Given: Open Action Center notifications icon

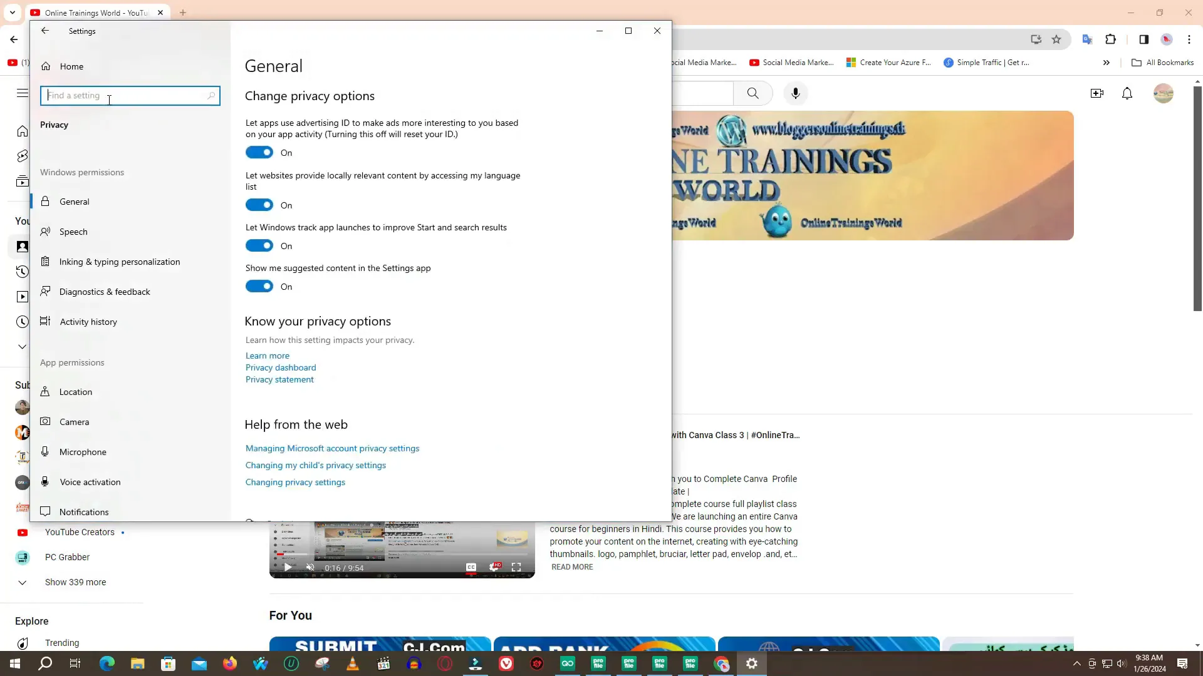Looking at the screenshot, I should 1182,663.
